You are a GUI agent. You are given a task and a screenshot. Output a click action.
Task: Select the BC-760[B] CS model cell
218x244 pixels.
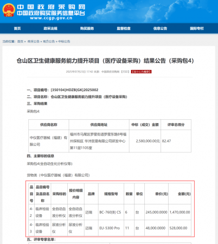click(111, 212)
